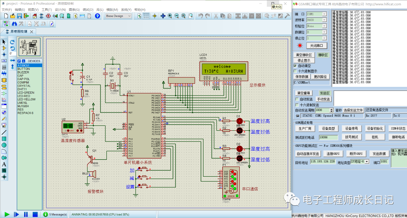Open the Help question mark icon
Image resolution: width=407 pixels, height=218 pixels.
point(98,16)
